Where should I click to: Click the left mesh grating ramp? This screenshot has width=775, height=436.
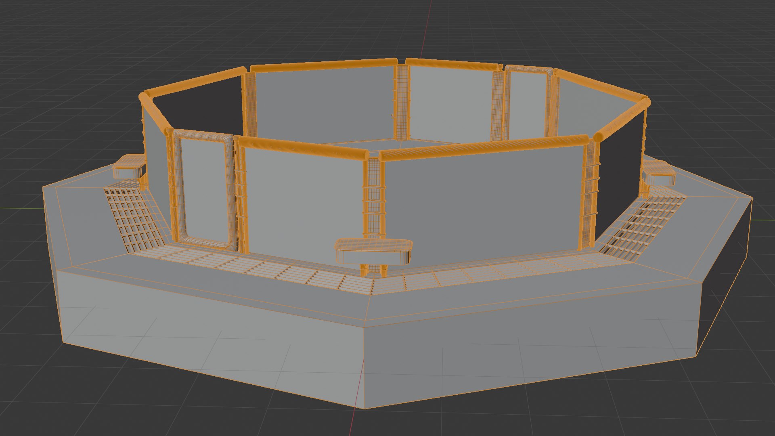point(135,220)
